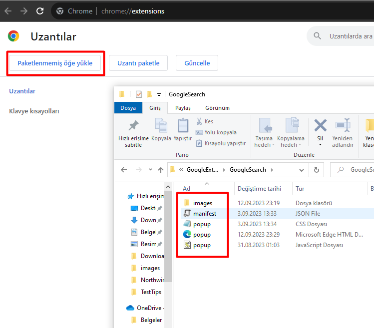Expand breadcrumb chevron after GoogleSearch
Viewport: 374px width, 328px height.
(272, 170)
